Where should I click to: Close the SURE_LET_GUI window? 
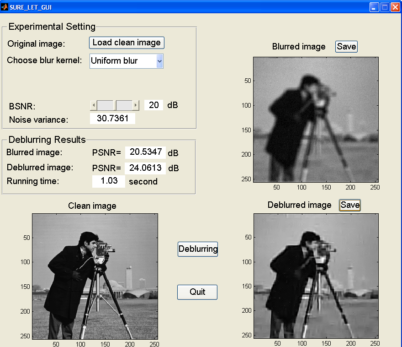coord(395,7)
